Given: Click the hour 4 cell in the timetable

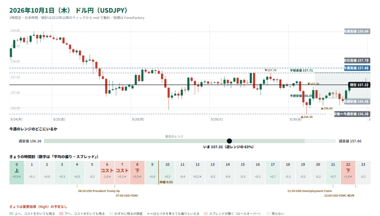Looking at the screenshot, I should coord(77,172).
